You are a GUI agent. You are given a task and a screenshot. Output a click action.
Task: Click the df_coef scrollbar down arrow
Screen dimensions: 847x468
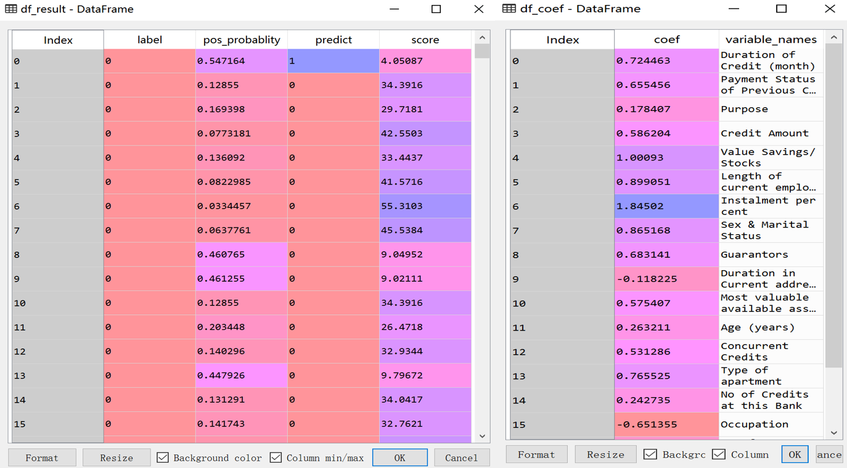tap(834, 432)
